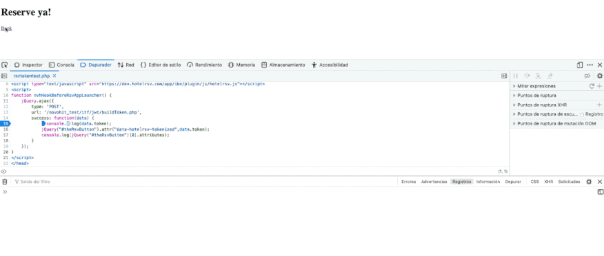The width and height of the screenshot is (604, 256).
Task: Open the Accesibilidad tab
Action: pos(330,65)
